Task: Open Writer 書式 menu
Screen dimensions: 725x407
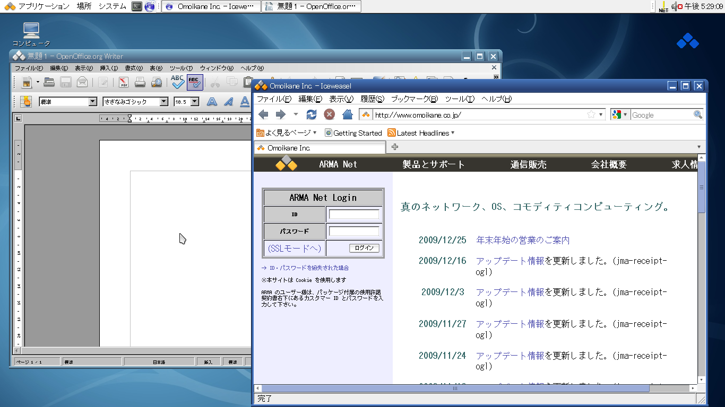Action: (x=134, y=68)
